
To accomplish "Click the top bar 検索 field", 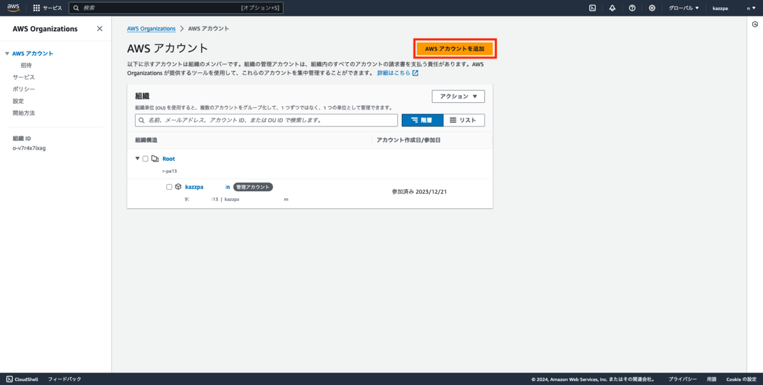I will pos(176,8).
